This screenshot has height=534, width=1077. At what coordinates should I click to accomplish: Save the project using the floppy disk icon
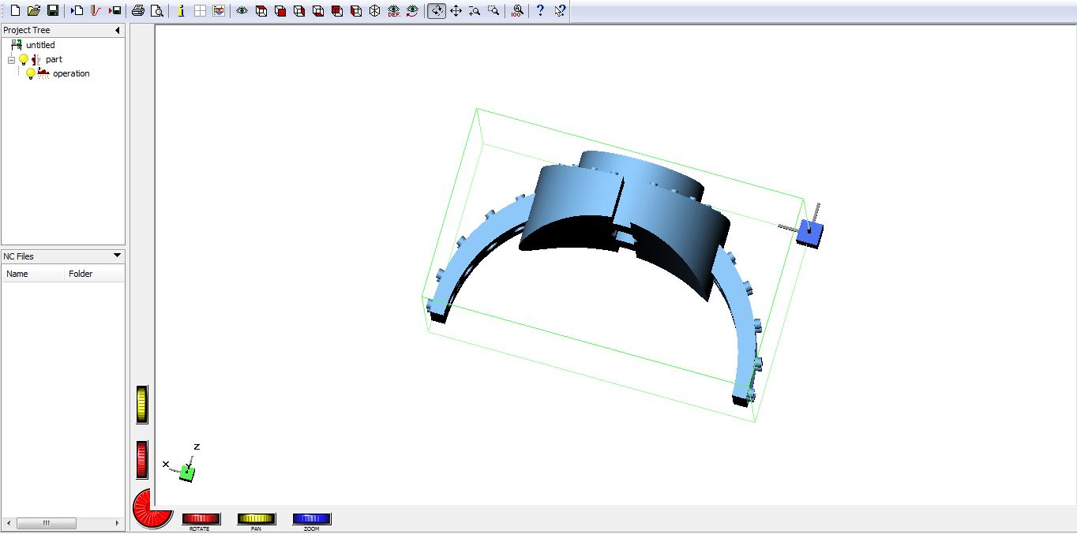(x=53, y=11)
